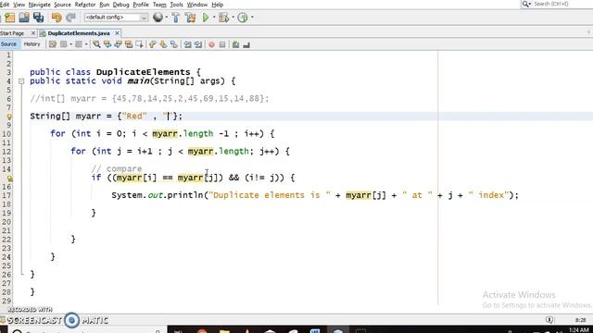Click the Profile Project clock icon

click(x=243, y=18)
